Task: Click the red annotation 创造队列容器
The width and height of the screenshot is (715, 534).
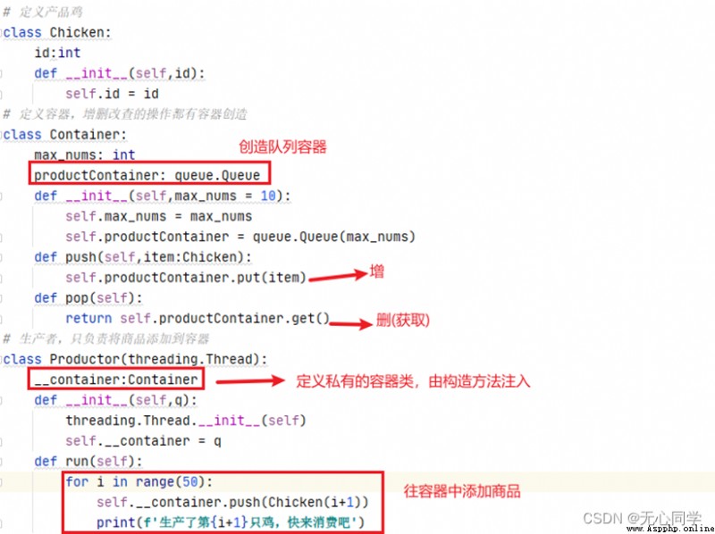Action: 282,146
